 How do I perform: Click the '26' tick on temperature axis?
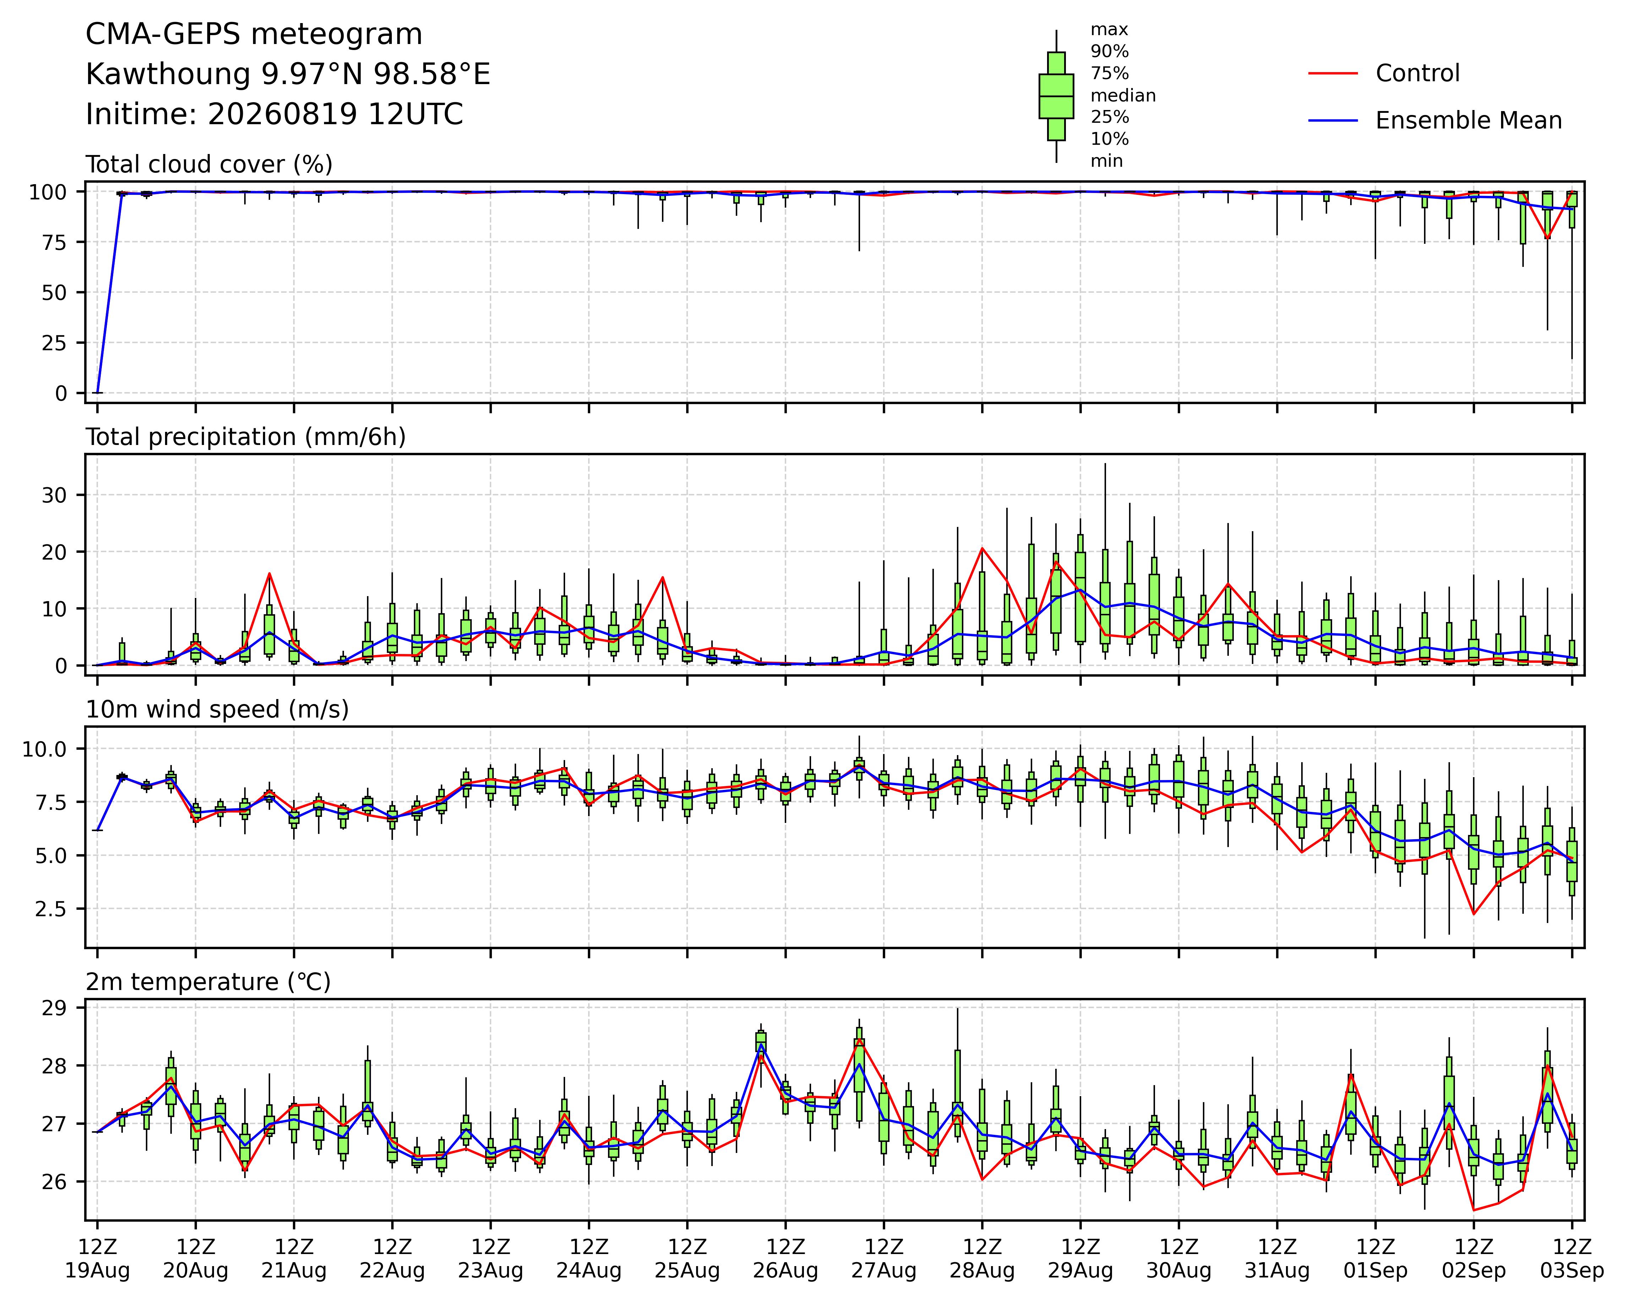tap(54, 1182)
